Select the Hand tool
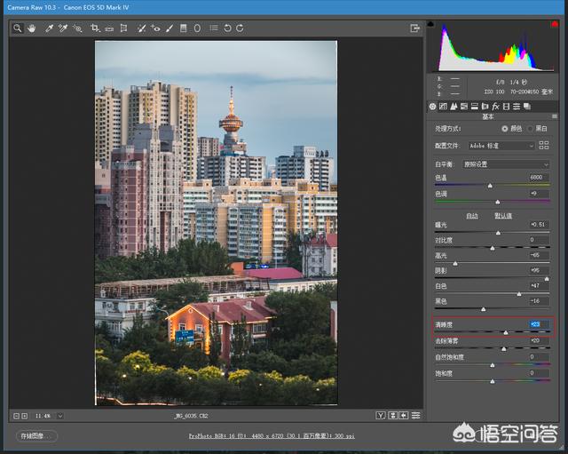The image size is (568, 454). click(x=32, y=28)
